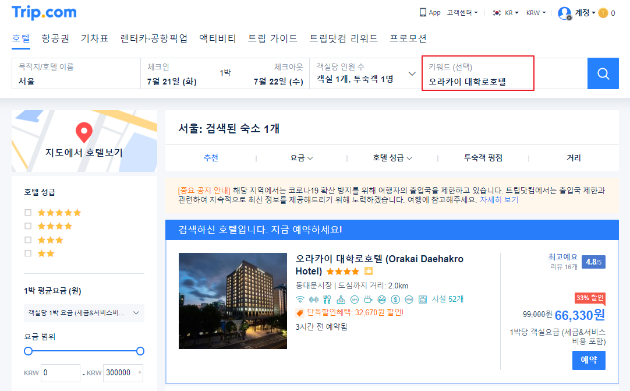Viewport: 630px width, 391px height.
Task: Open Orakai Daehakro Hotel title link
Action: [x=379, y=265]
